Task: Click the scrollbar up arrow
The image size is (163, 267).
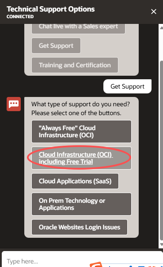Action: pyautogui.click(x=162, y=28)
